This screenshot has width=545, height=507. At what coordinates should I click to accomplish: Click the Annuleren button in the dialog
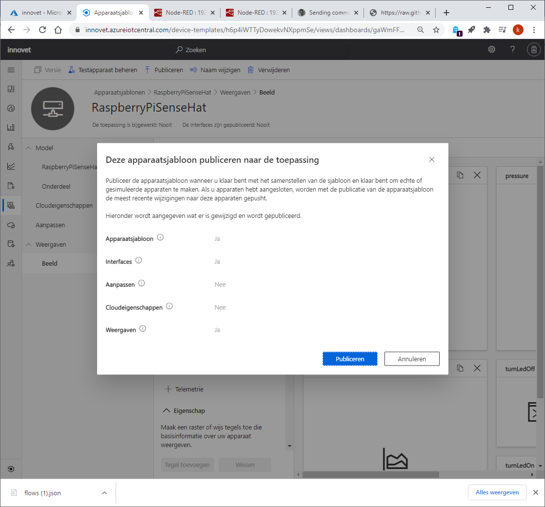[x=411, y=359]
